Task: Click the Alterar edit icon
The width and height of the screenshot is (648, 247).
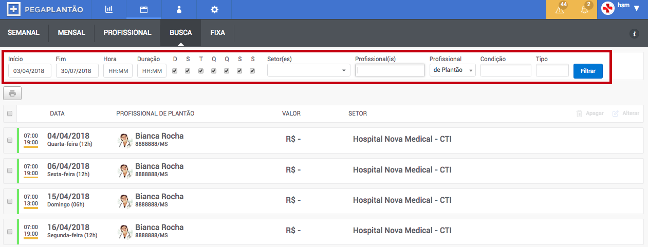Action: 616,113
